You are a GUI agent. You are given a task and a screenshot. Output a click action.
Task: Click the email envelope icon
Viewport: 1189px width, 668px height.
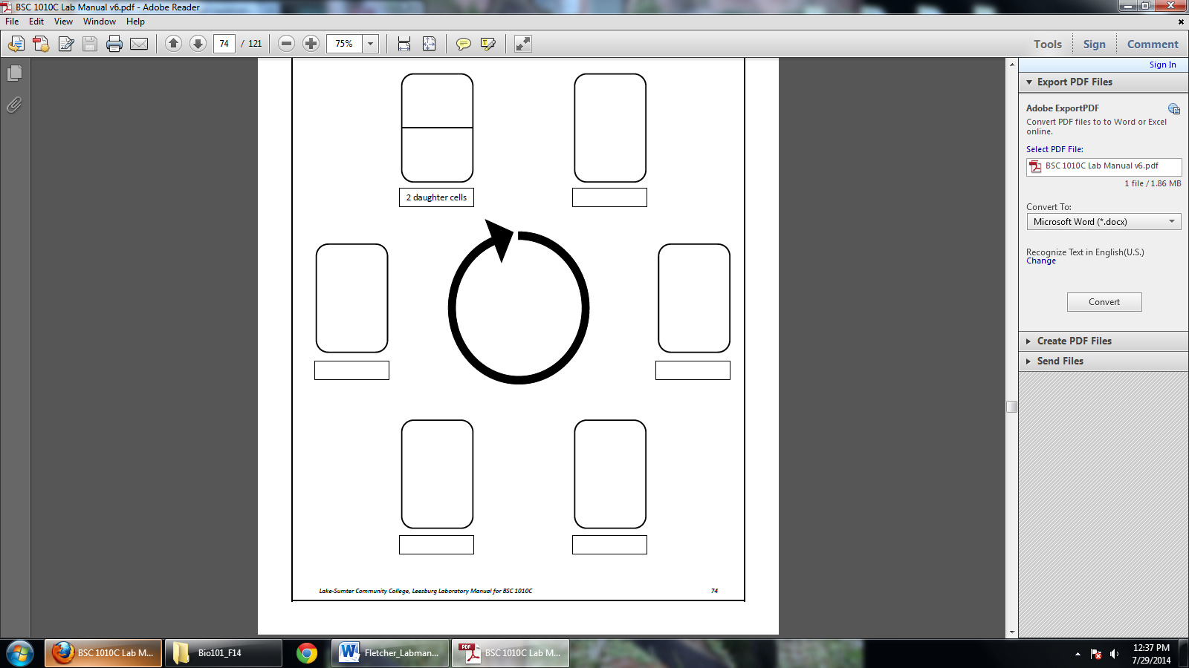coord(139,44)
